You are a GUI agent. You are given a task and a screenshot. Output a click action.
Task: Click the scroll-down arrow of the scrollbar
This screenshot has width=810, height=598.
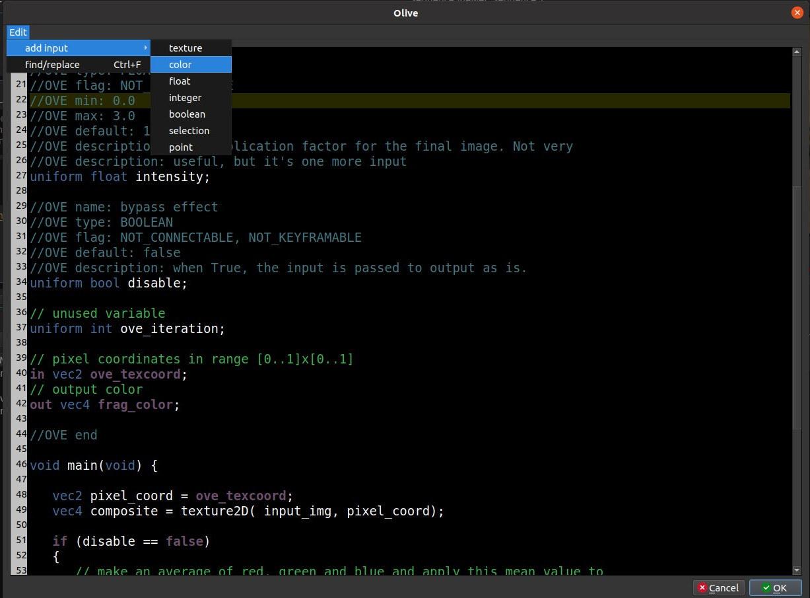pyautogui.click(x=797, y=569)
